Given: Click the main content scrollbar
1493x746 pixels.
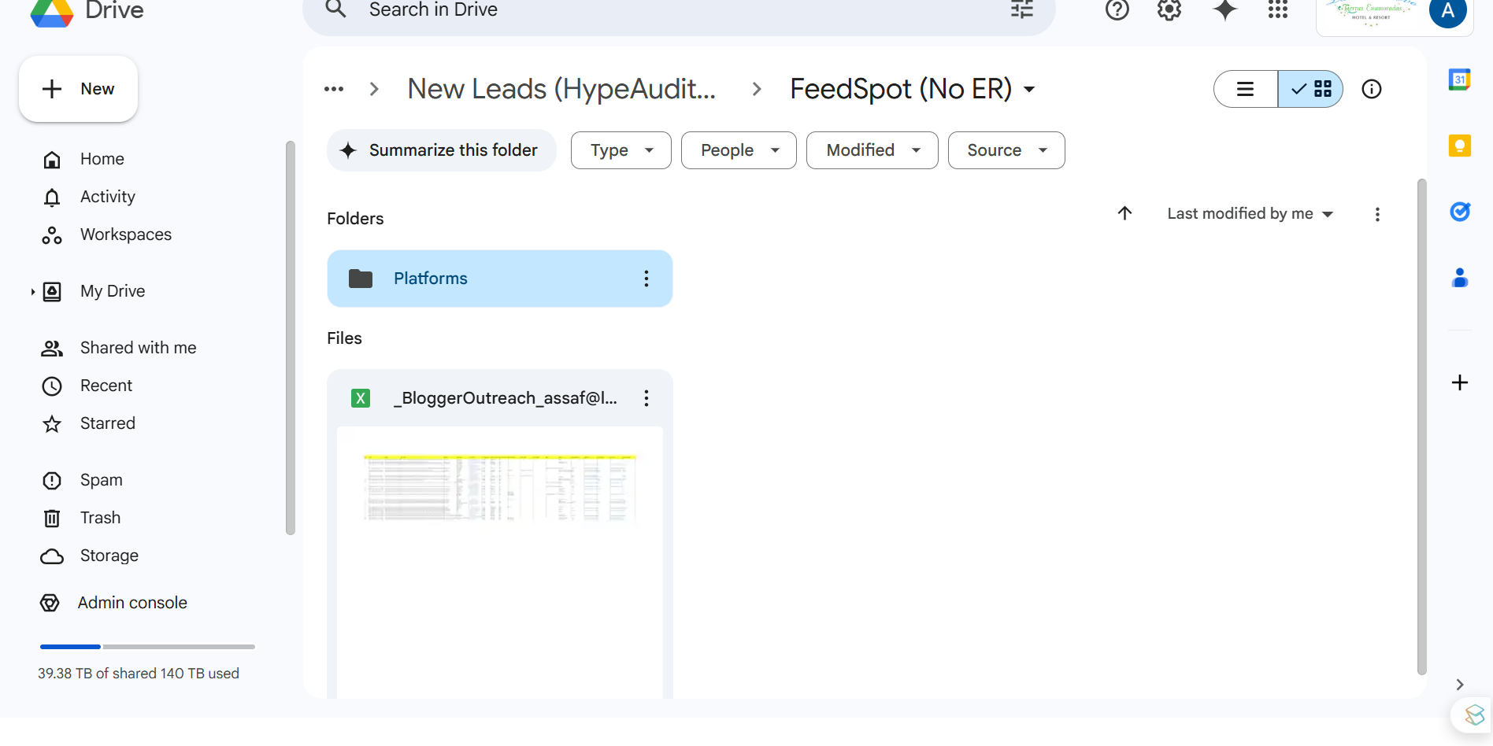Looking at the screenshot, I should pos(1421,427).
